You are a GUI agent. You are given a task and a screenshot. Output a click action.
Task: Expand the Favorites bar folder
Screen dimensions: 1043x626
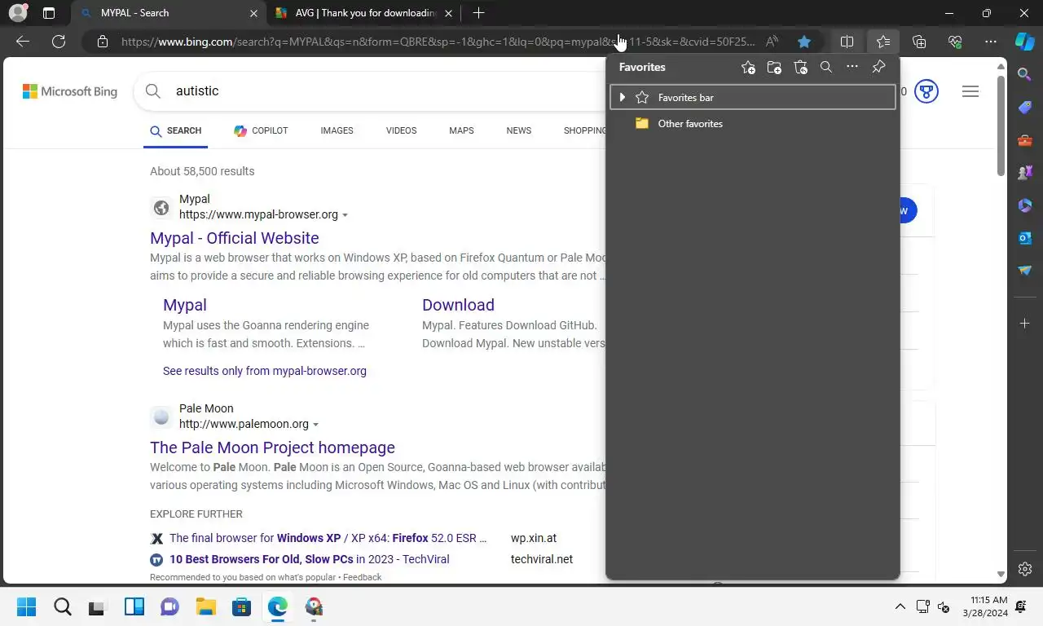tap(623, 98)
